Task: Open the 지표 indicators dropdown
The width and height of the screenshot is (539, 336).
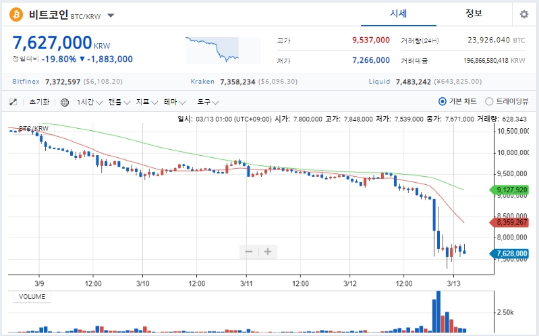Action: [147, 102]
